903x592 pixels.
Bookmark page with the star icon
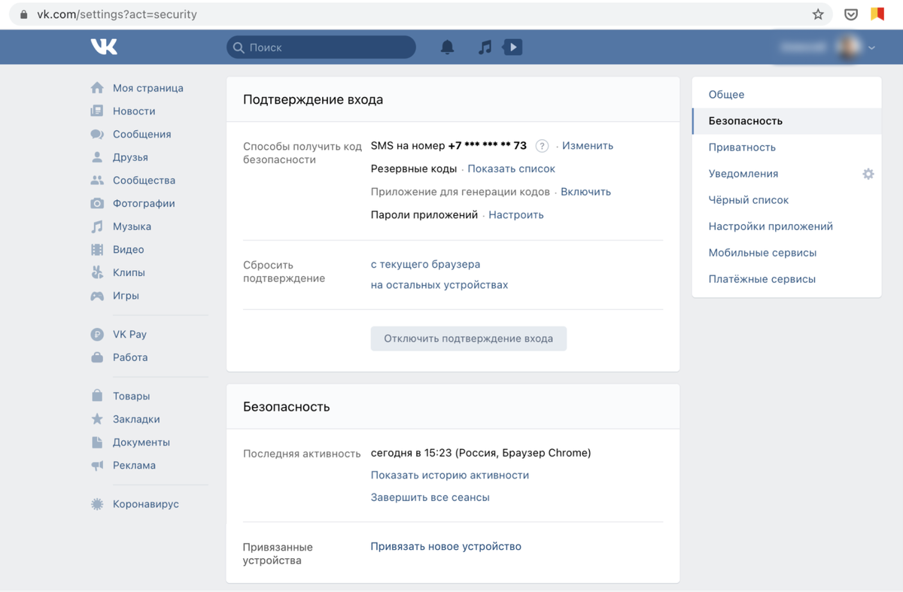pos(818,14)
